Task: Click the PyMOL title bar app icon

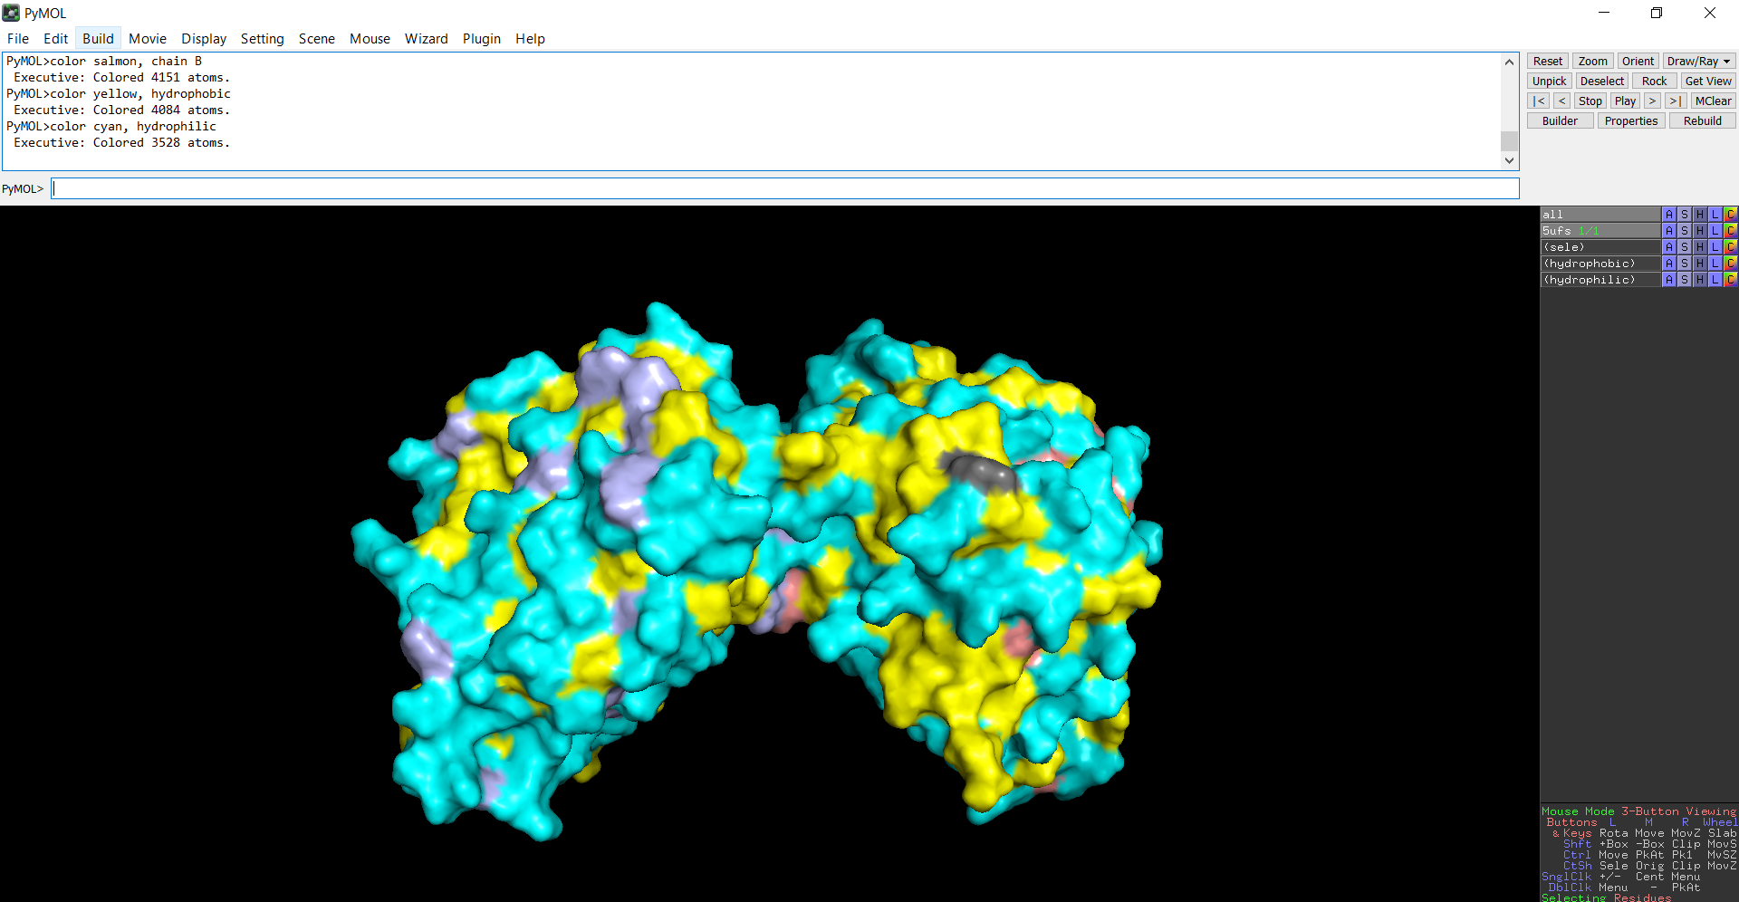Action: coord(11,13)
